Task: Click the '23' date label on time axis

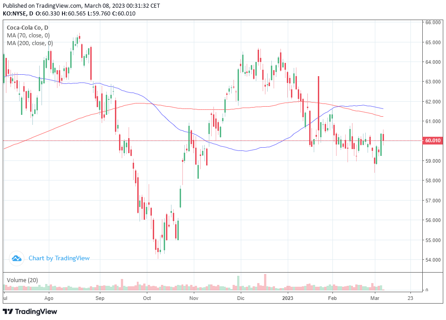Action: click(410, 299)
